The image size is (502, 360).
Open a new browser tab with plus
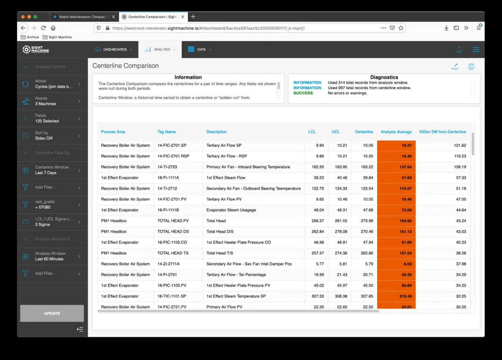193,17
